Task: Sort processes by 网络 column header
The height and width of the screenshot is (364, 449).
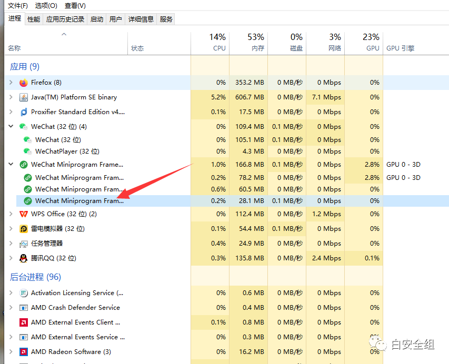Action: coord(325,43)
